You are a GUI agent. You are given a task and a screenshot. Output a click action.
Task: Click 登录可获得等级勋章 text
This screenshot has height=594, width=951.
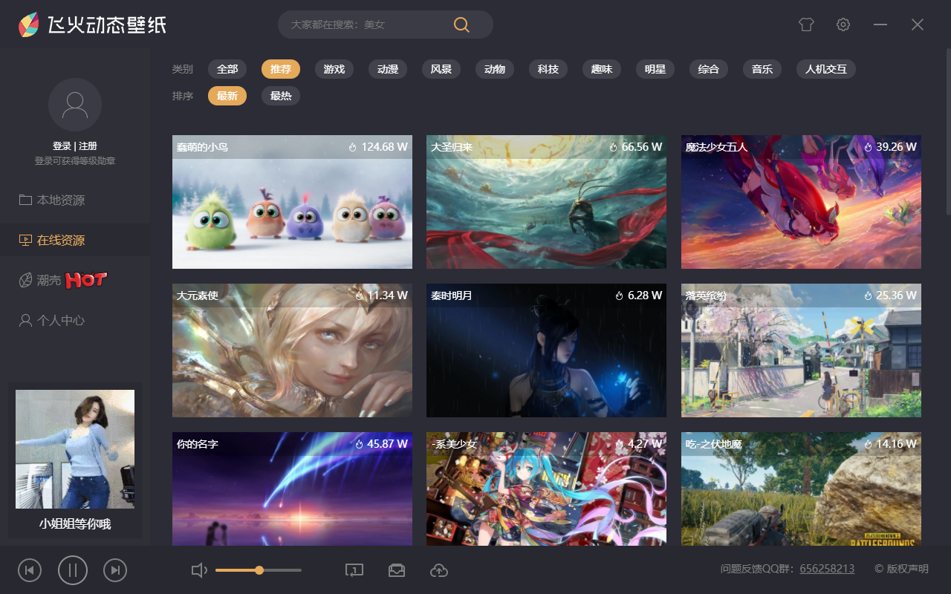75,161
